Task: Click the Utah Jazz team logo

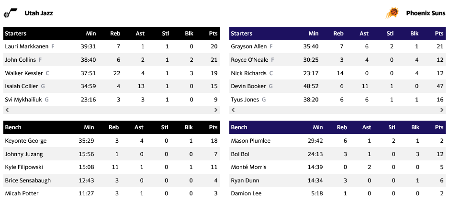Action: point(10,13)
